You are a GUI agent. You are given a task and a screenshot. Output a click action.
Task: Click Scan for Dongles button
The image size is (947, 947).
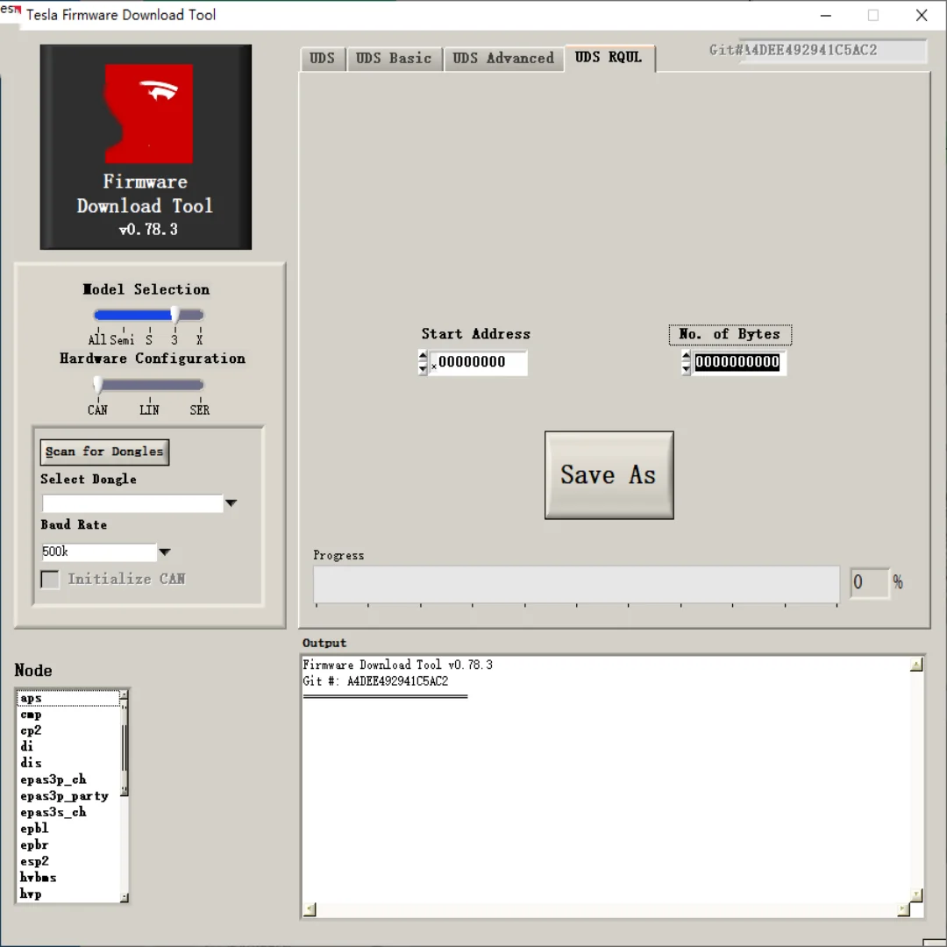tap(104, 452)
